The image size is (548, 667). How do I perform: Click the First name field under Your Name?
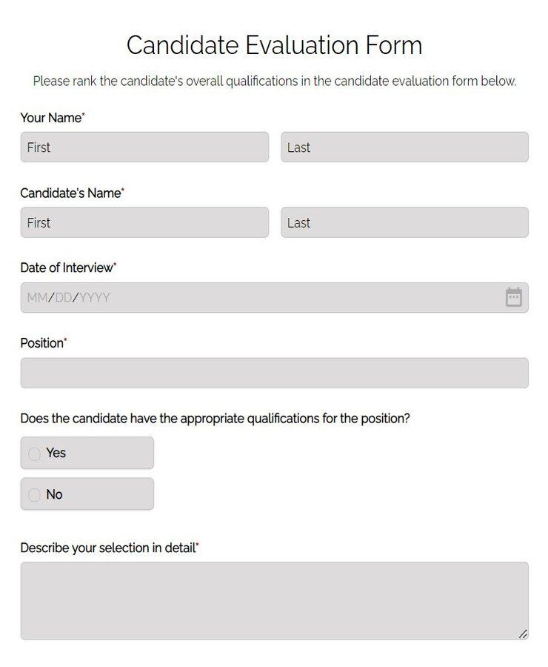(x=144, y=147)
